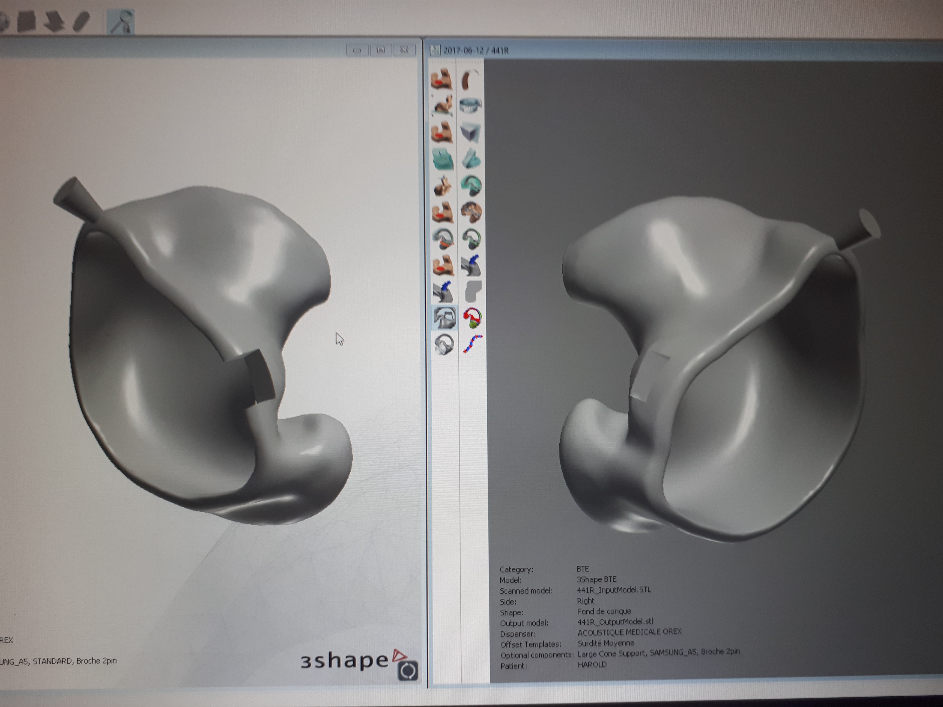
Task: Click the 2017-06-12 / 441R window title
Action: 476,51
